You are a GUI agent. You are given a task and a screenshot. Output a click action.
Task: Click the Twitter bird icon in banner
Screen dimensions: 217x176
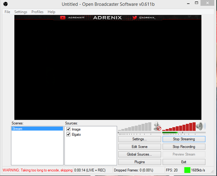tap(134, 18)
